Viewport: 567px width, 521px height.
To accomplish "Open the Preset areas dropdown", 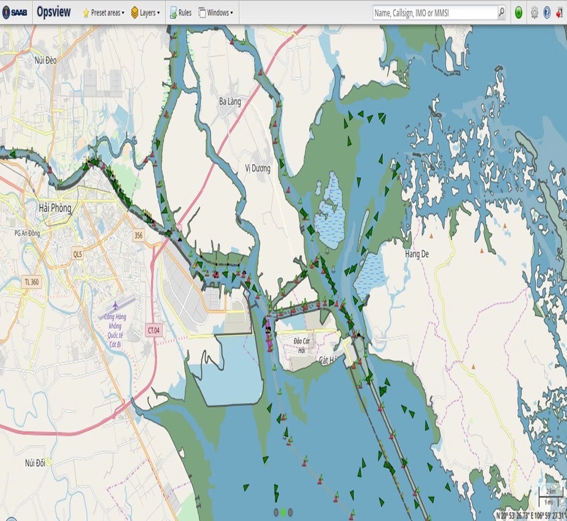I will 104,13.
